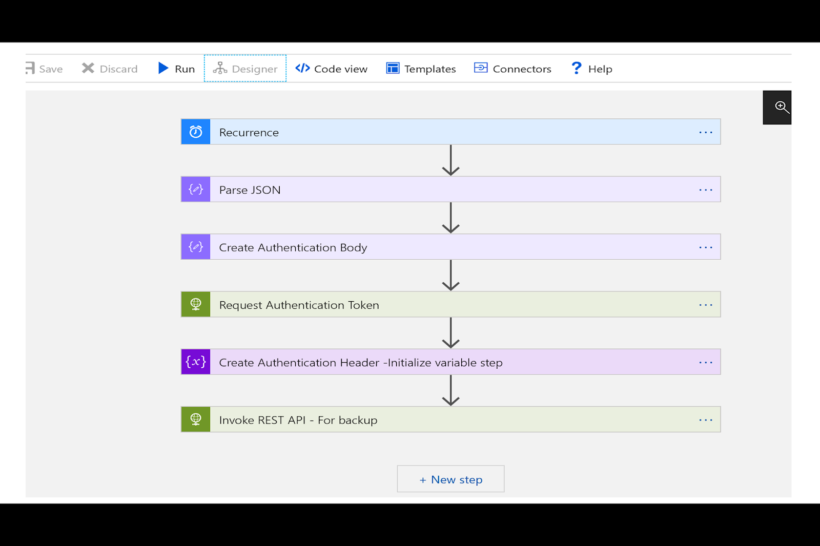Select the Initialize variable {x} icon
This screenshot has width=820, height=546.
[x=195, y=362]
